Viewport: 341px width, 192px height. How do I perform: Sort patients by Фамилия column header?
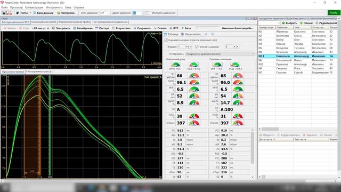pos(285,27)
